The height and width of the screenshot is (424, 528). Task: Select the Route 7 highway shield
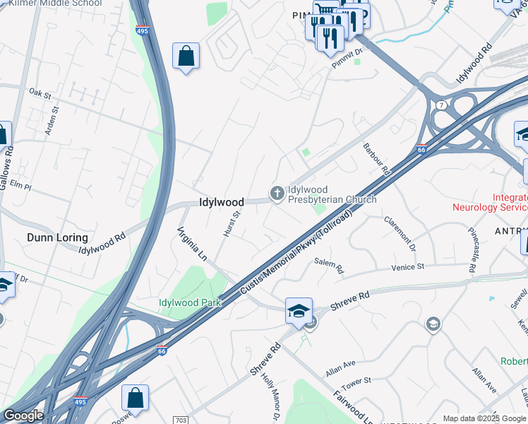(441, 105)
